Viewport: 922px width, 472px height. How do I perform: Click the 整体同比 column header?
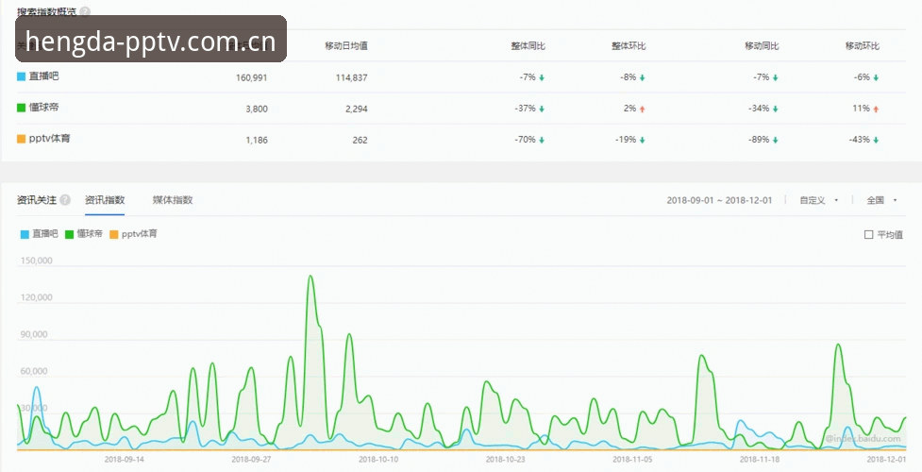(528, 46)
